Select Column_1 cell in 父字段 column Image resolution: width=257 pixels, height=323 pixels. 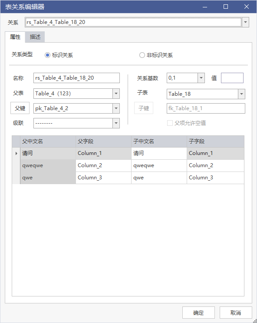104,154
